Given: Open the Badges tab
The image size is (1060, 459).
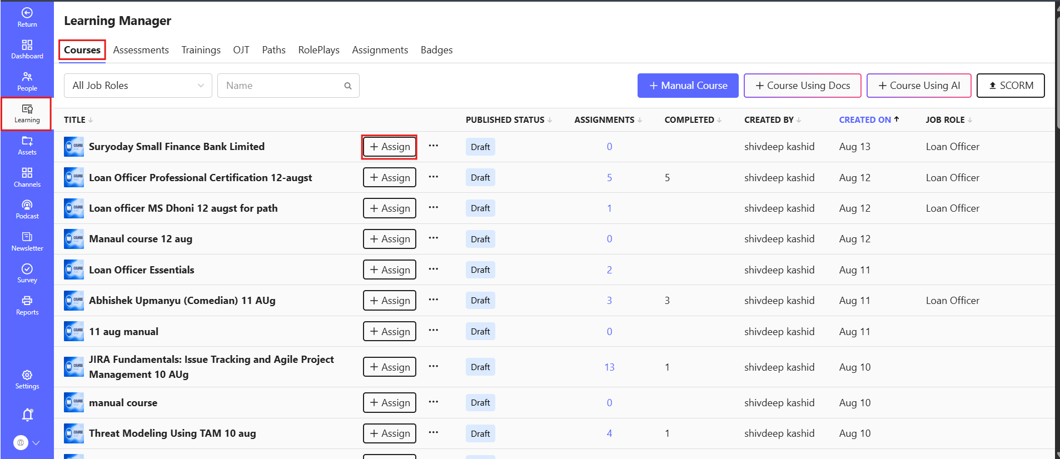Looking at the screenshot, I should coord(436,50).
